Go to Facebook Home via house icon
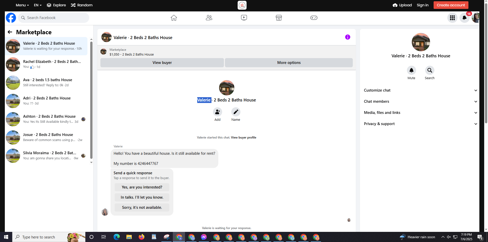 click(x=174, y=18)
